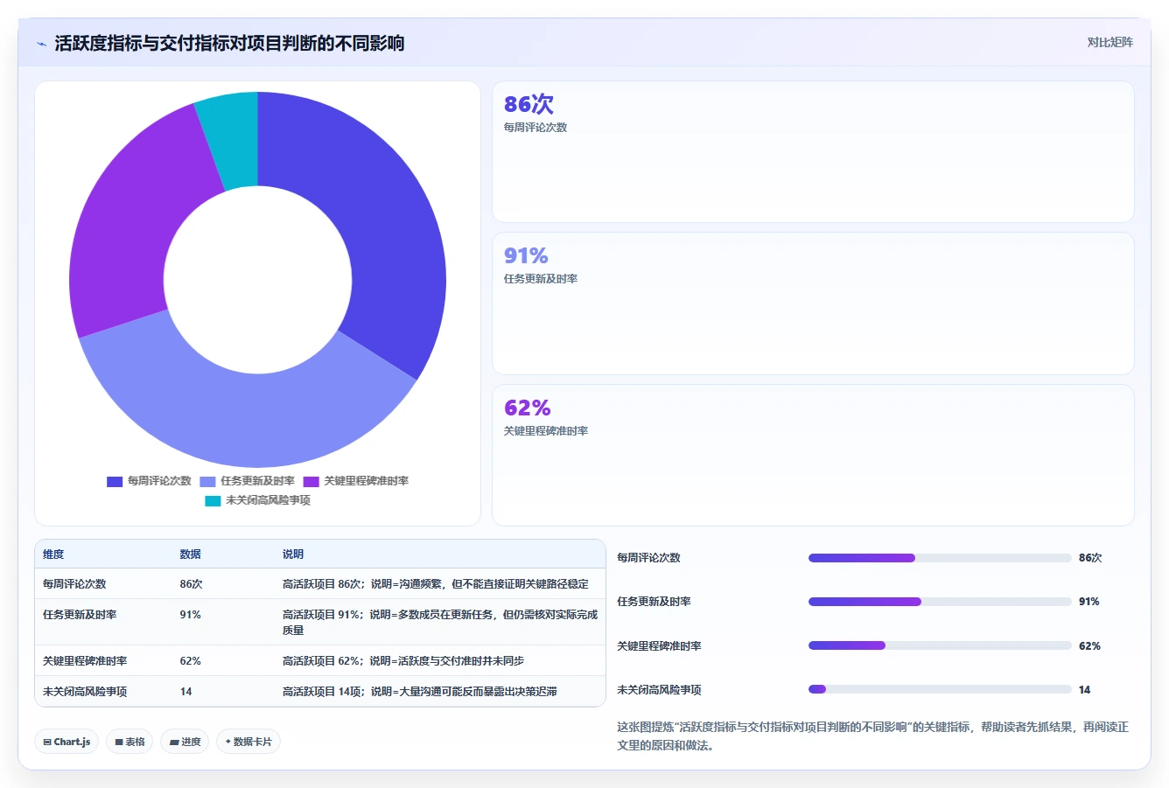Click the table value 14
1169x788 pixels.
click(x=185, y=692)
